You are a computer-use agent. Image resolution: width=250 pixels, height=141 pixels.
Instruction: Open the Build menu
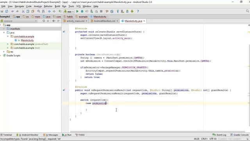tap(57, 6)
